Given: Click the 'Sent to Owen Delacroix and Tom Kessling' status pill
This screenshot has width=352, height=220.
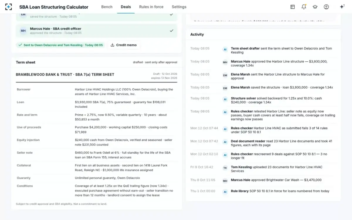Looking at the screenshot, I should pyautogui.click(x=60, y=45).
